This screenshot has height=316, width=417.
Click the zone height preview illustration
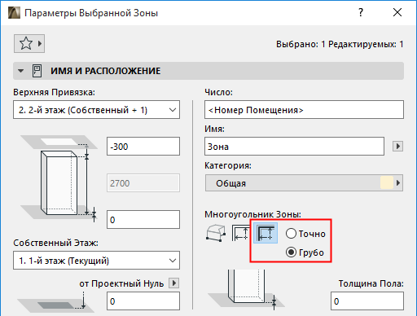pos(59,179)
